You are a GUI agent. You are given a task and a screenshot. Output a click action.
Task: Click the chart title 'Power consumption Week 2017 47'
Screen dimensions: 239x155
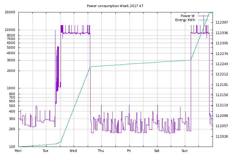pos(115,6)
